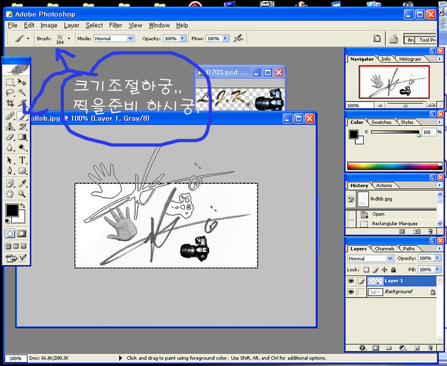Switch to the Swatches tab
The width and height of the screenshot is (447, 366).
point(382,122)
